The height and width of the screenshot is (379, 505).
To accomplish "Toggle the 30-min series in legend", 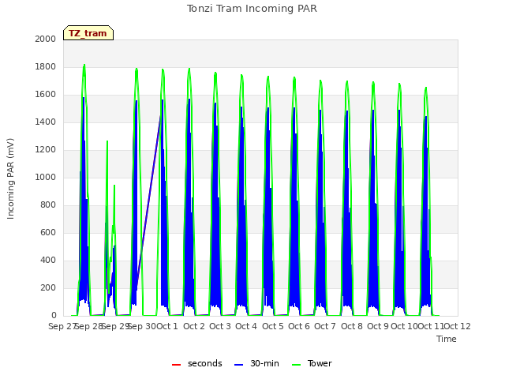I will point(256,363).
